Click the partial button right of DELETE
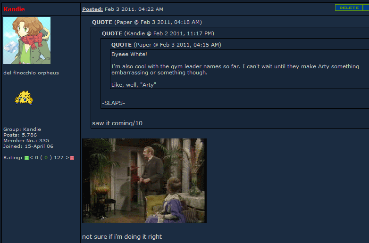369x243 pixels. click(366, 8)
